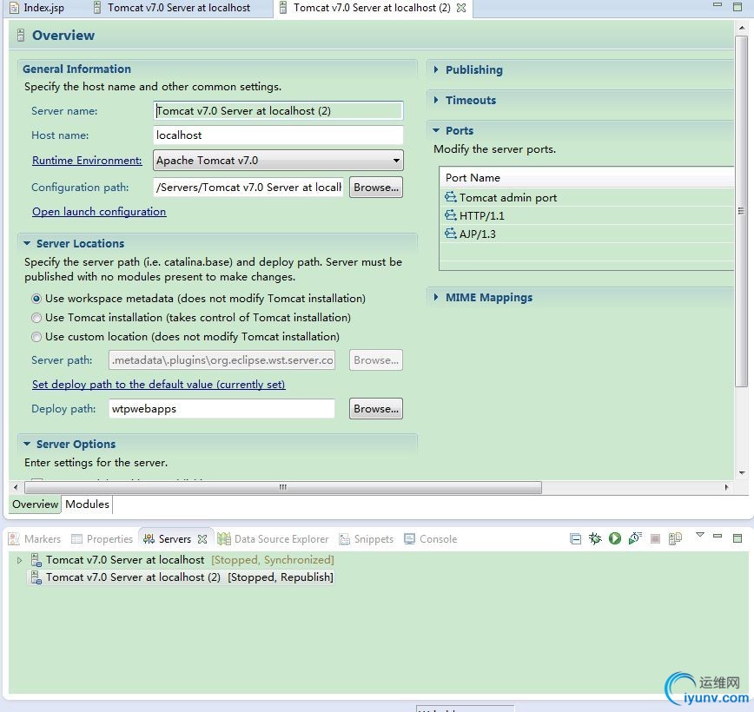The height and width of the screenshot is (712, 754).
Task: Click Open launch configuration link
Action: [x=99, y=212]
